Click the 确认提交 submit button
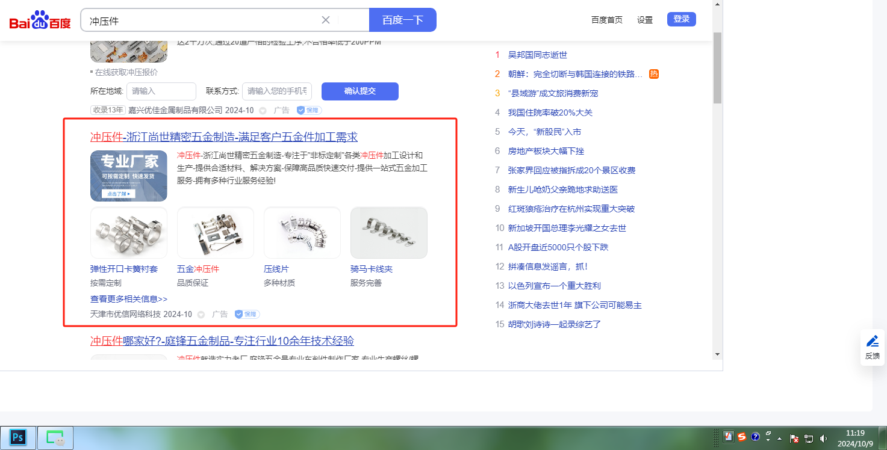887x450 pixels. point(360,91)
